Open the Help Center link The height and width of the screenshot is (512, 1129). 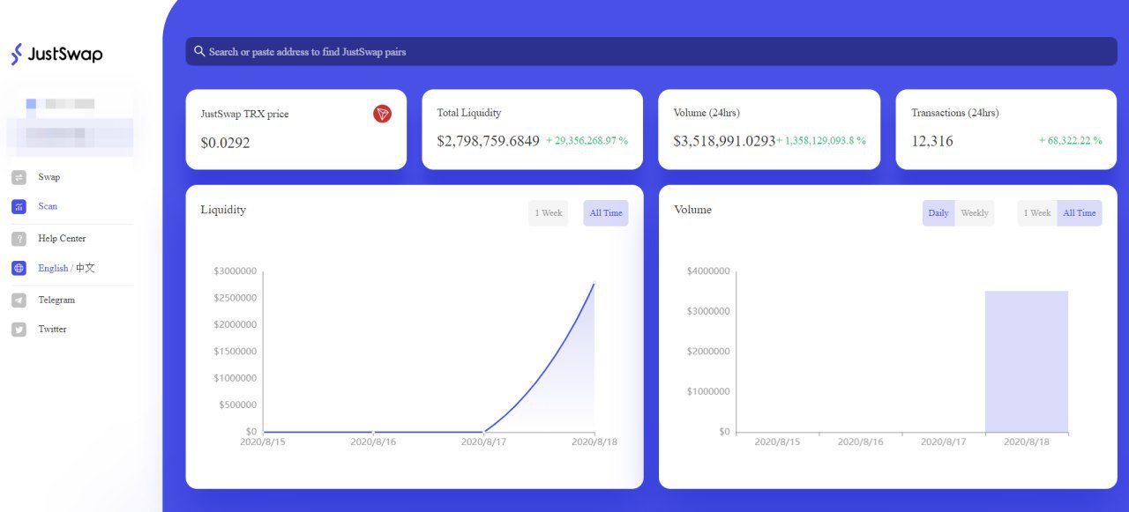tap(62, 239)
